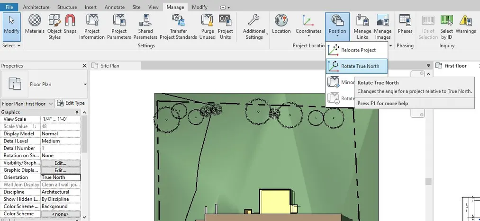Click the Orientation True North field
Image resolution: width=480 pixels, height=221 pixels.
pos(60,177)
